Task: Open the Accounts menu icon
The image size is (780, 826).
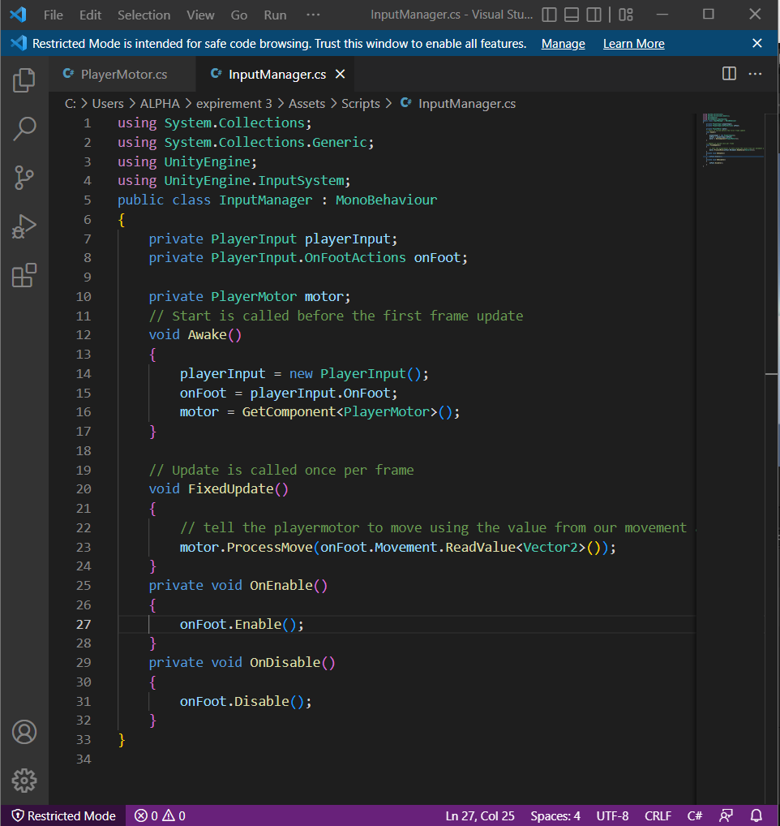Action: (24, 732)
